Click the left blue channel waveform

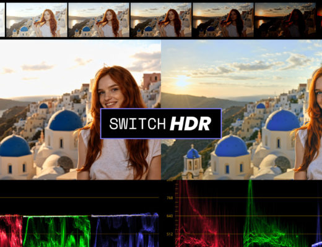(125, 230)
